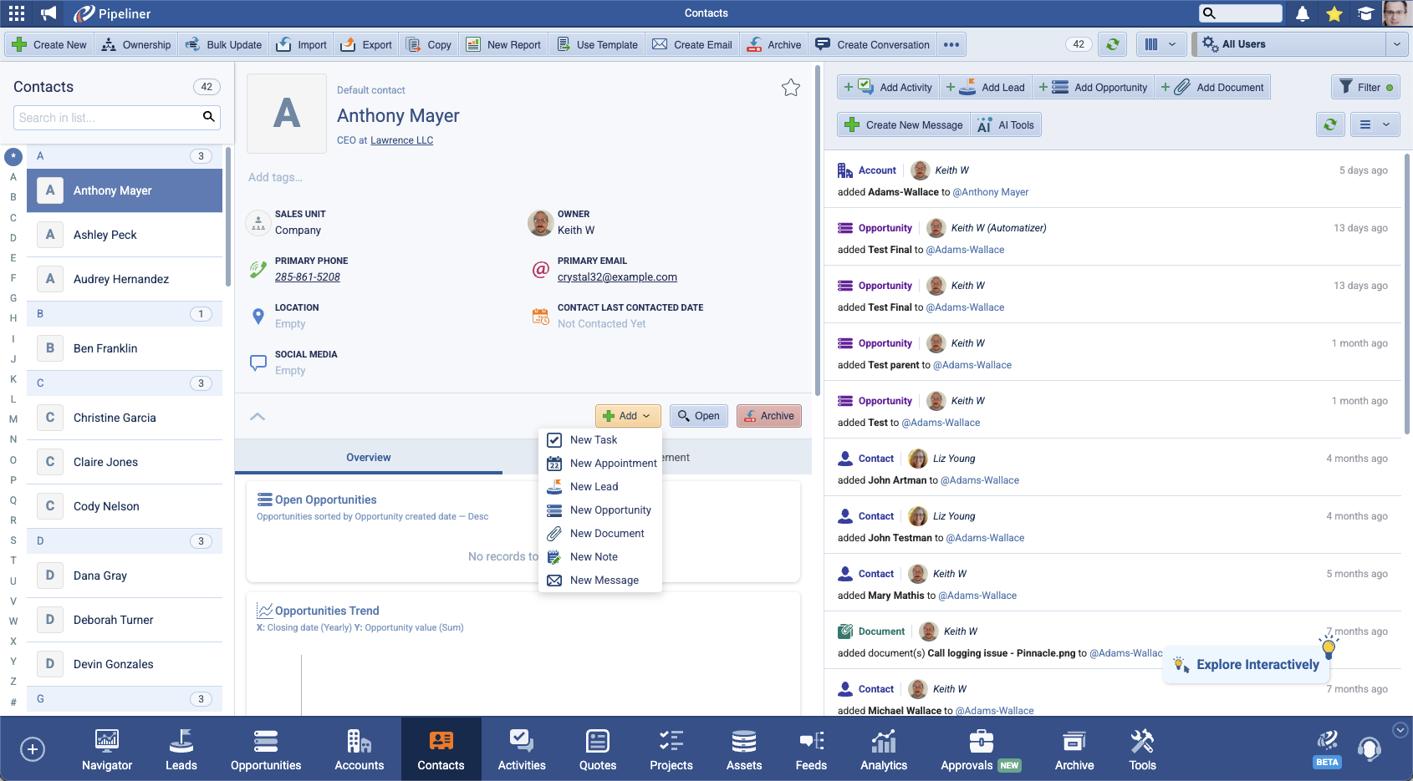
Task: Open the announcements megaphone icon
Action: [49, 13]
